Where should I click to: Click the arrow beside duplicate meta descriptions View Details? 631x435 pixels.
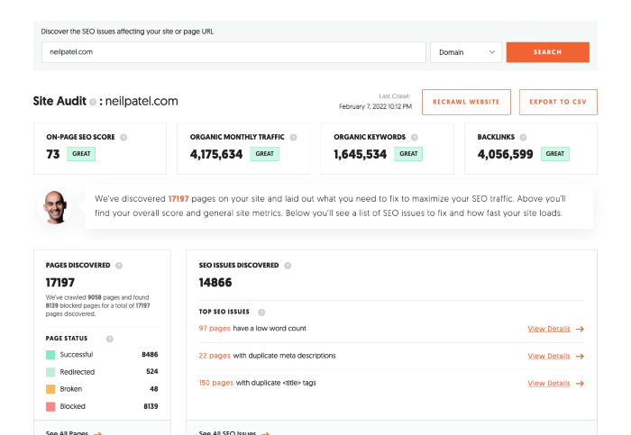[x=580, y=357]
